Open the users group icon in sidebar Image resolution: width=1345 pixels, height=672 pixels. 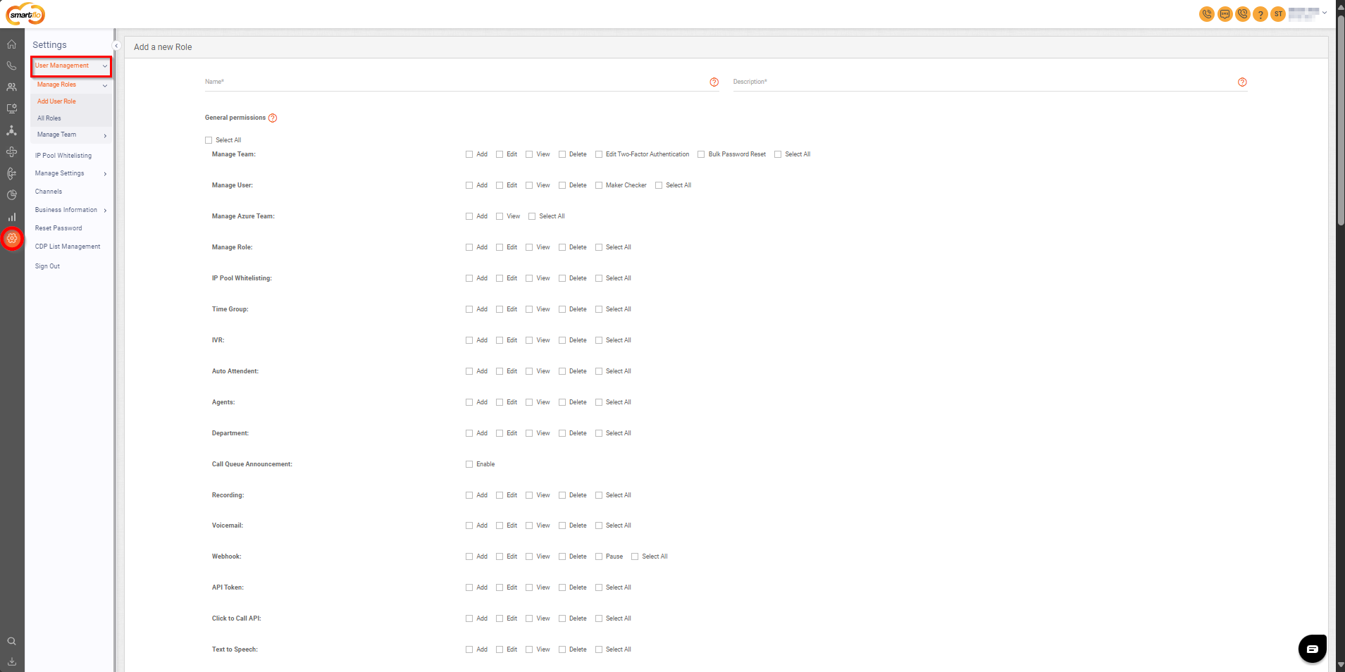click(x=12, y=87)
